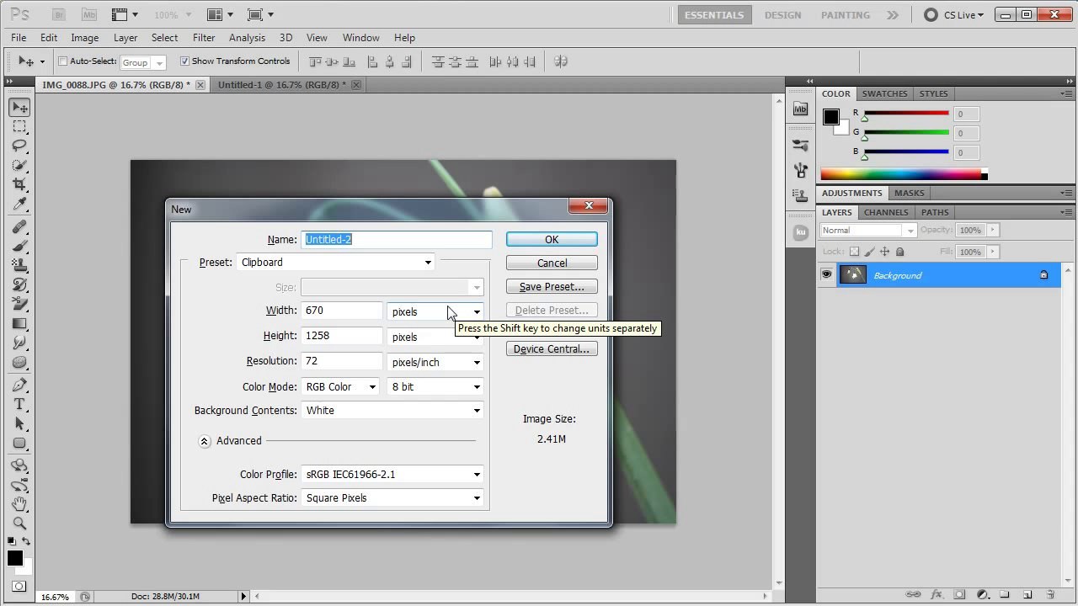Select the Hand tool
The width and height of the screenshot is (1078, 606).
click(20, 504)
